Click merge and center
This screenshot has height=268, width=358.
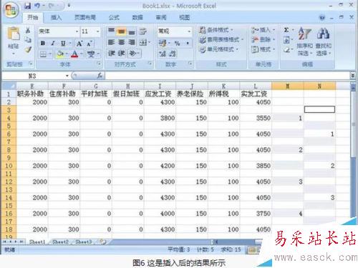(x=143, y=43)
